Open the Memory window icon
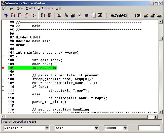164x133 pixels. coord(66,16)
